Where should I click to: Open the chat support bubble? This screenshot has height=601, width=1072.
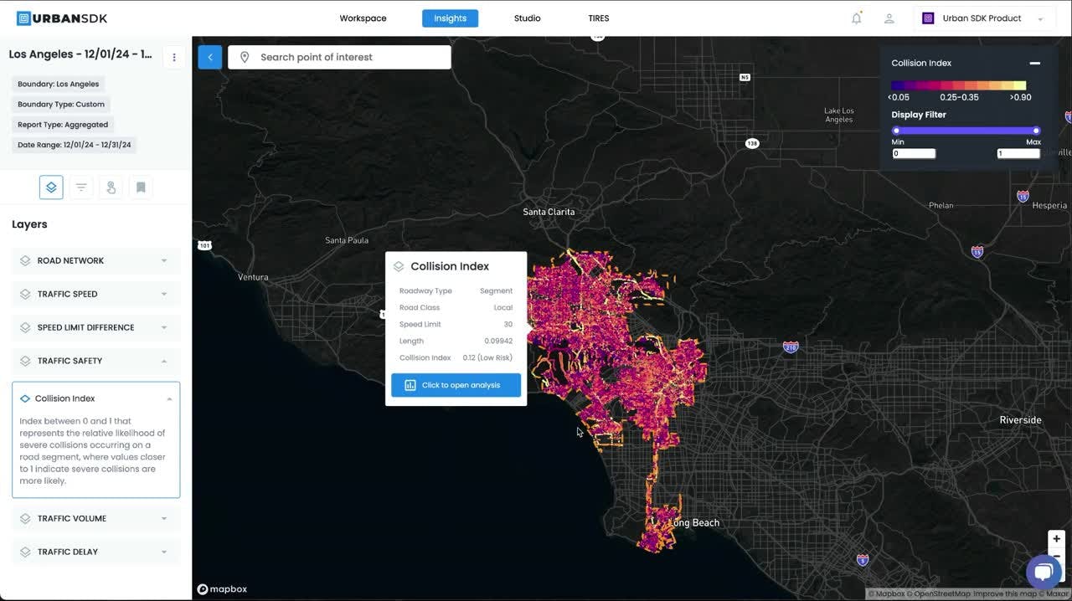[1043, 572]
